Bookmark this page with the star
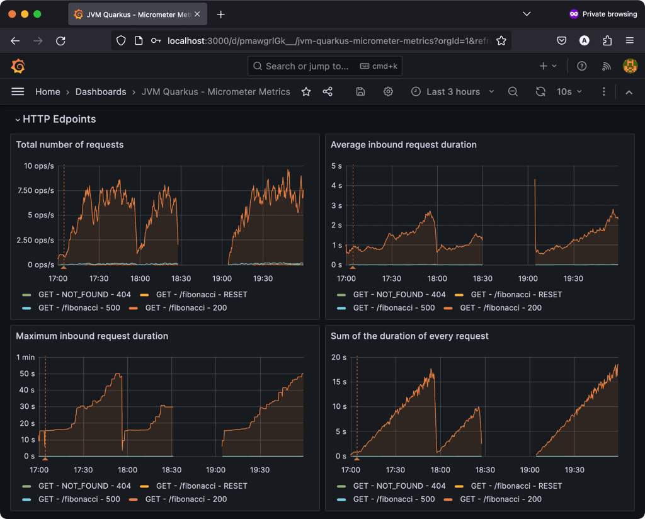This screenshot has width=645, height=519. [x=501, y=41]
